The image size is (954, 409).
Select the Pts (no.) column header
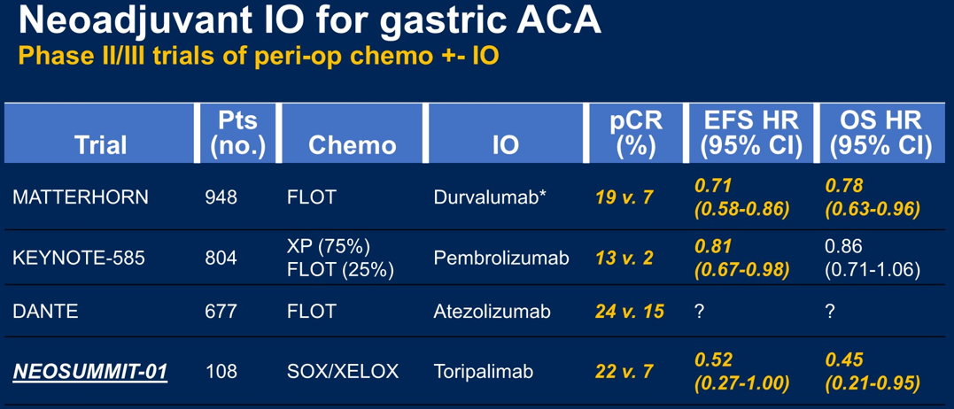[x=238, y=133]
